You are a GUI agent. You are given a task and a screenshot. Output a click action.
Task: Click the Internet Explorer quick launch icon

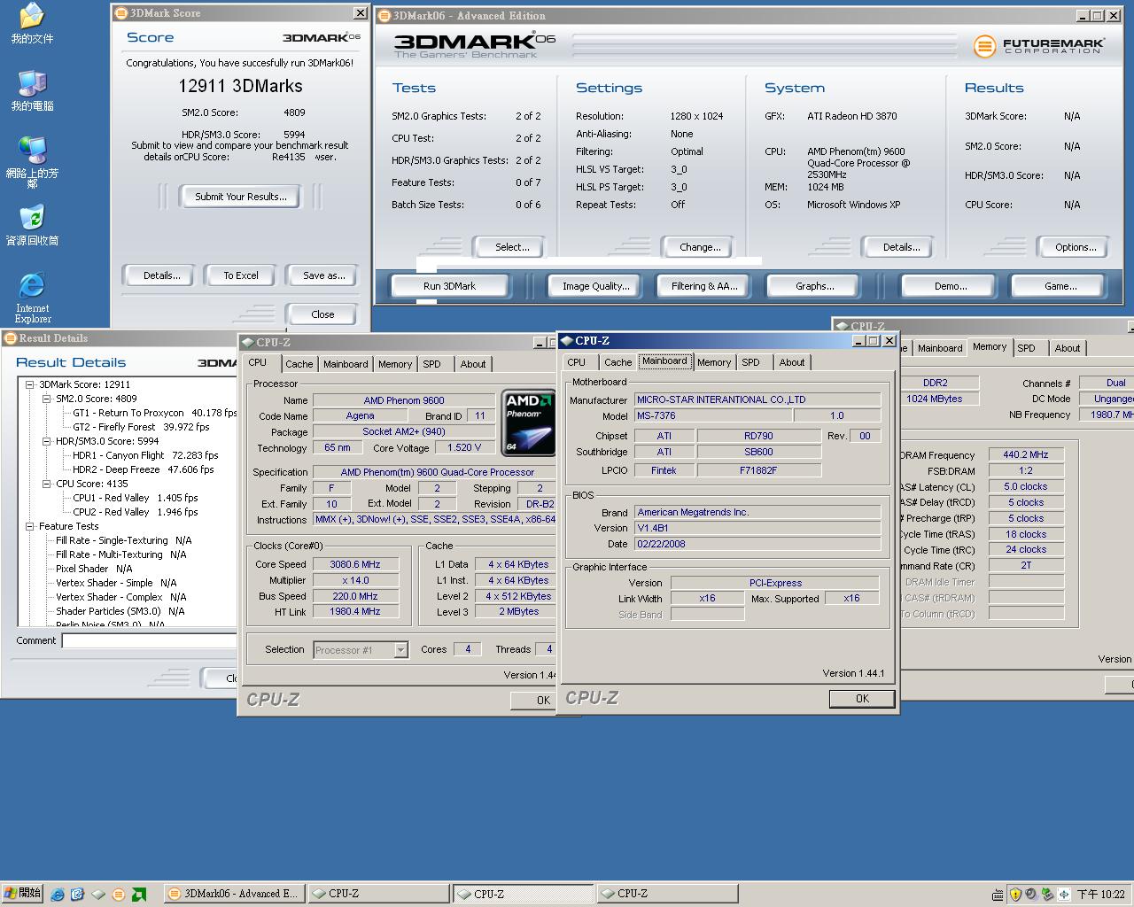coord(58,895)
